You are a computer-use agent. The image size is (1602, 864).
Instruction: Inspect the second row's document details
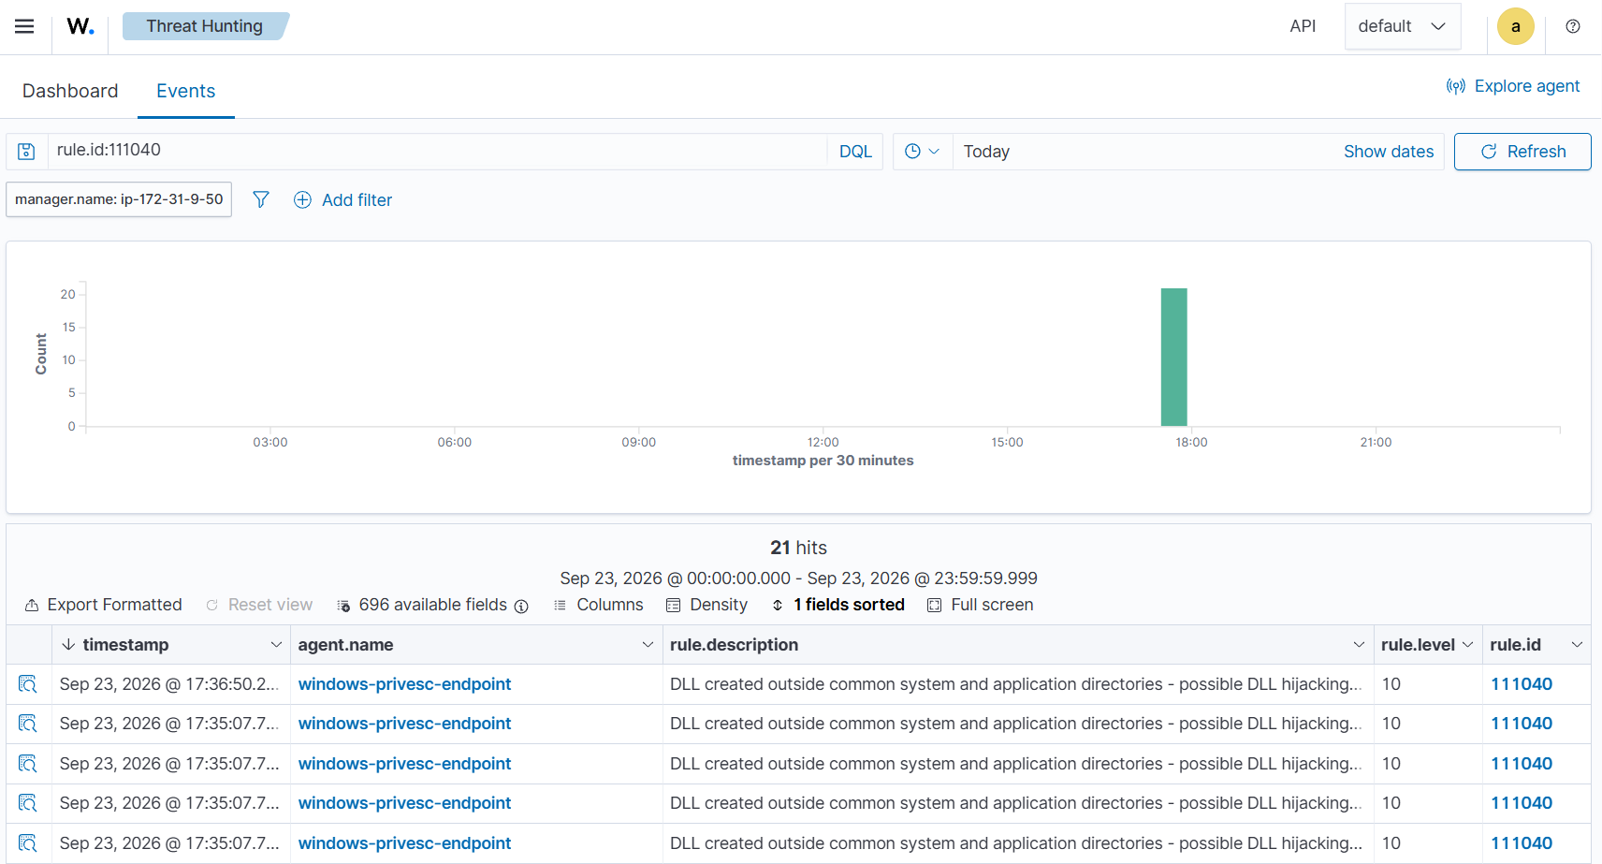pyautogui.click(x=28, y=724)
